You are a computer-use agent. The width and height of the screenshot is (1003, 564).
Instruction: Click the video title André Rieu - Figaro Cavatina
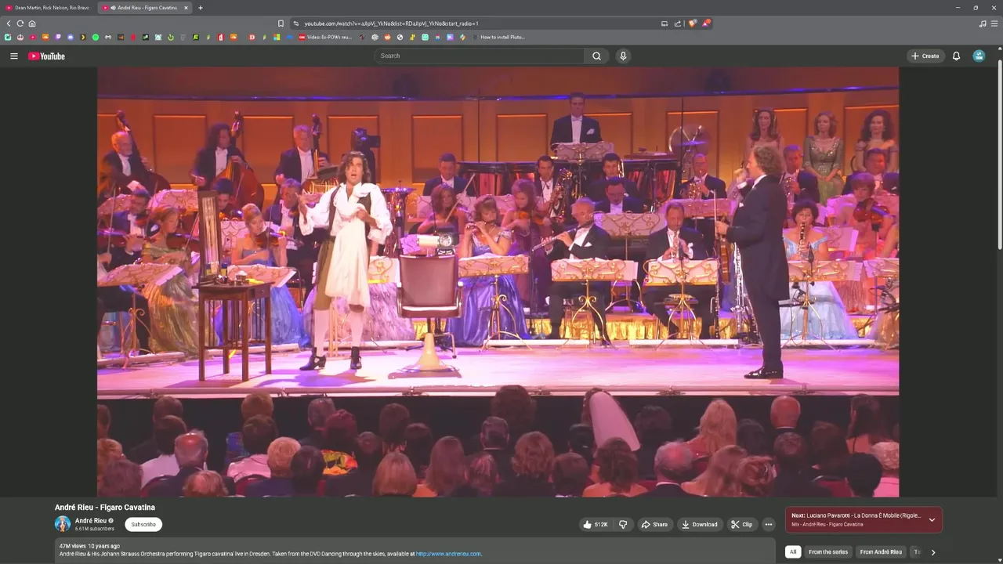pyautogui.click(x=105, y=508)
